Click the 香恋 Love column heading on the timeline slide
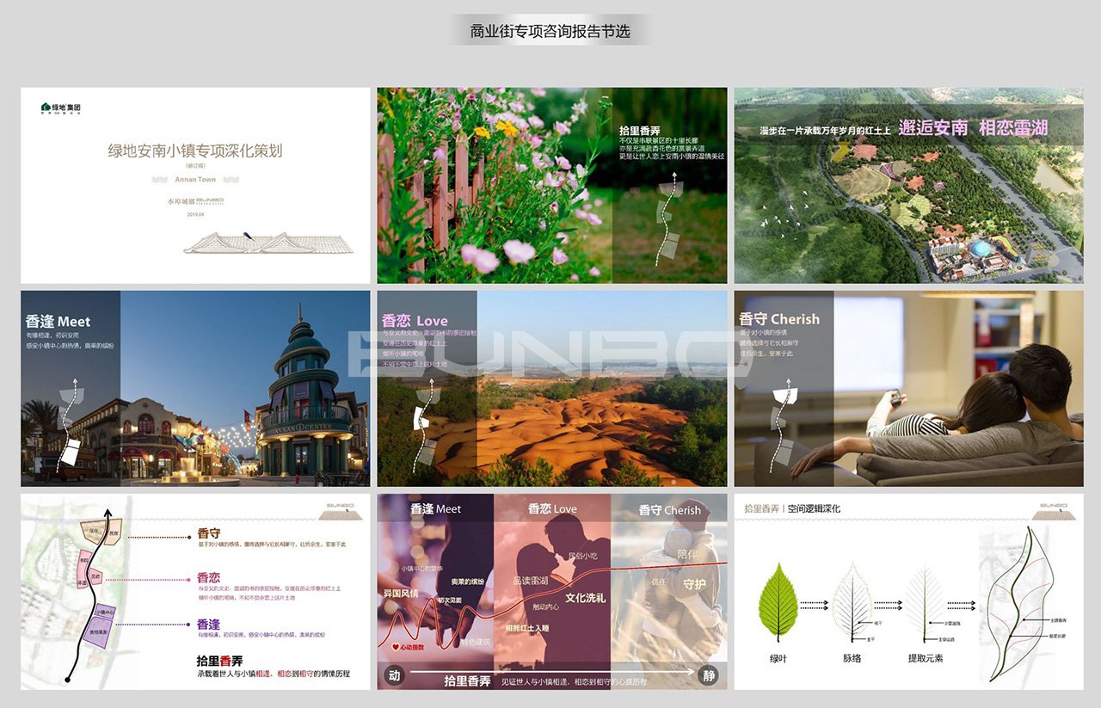The height and width of the screenshot is (708, 1101). [552, 508]
